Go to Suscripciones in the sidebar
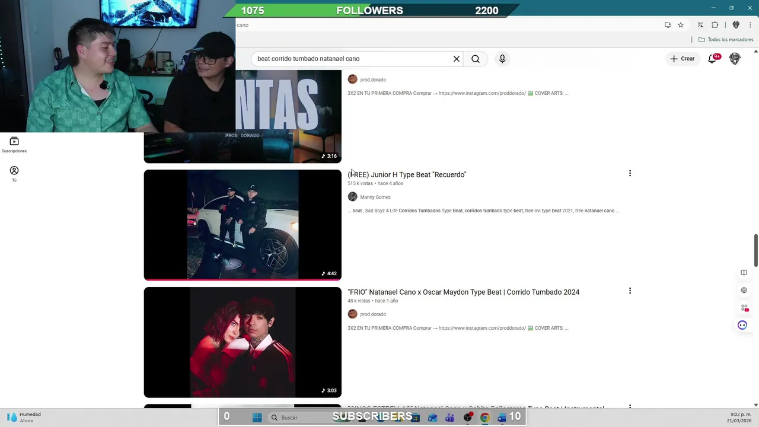Image resolution: width=759 pixels, height=427 pixels. coord(14,145)
